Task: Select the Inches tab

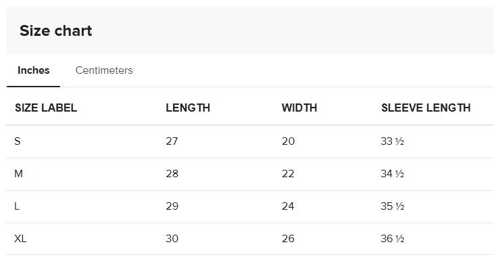Action: 33,70
